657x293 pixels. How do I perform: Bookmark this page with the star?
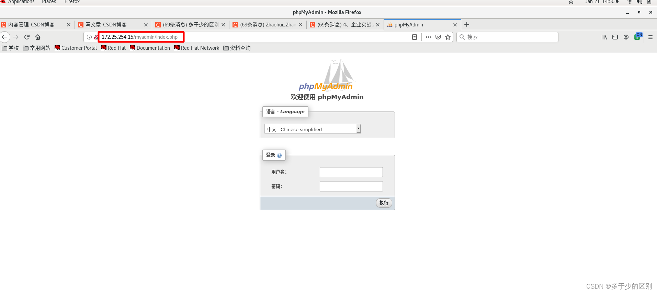448,37
